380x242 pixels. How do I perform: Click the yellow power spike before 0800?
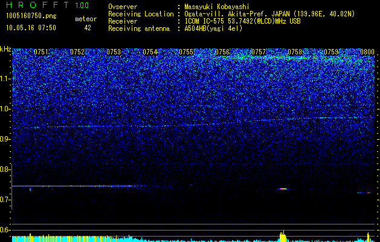pyautogui.click(x=368, y=237)
